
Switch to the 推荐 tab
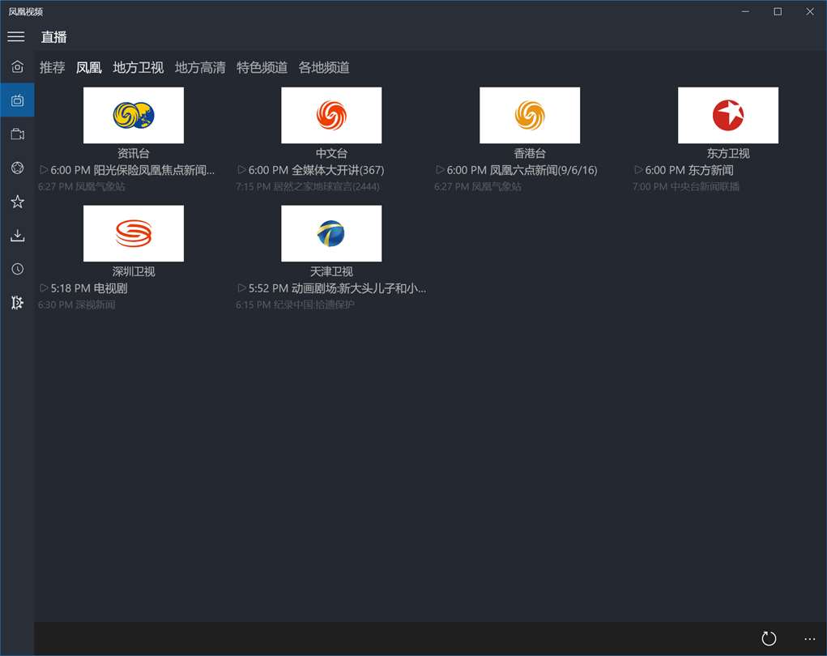[x=52, y=67]
